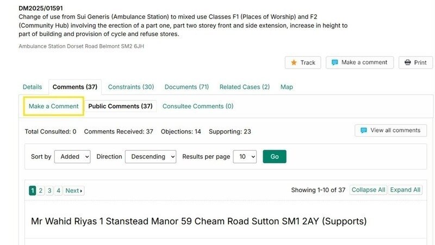The width and height of the screenshot is (435, 245).
Task: Open the Direction dropdown
Action: (151, 157)
